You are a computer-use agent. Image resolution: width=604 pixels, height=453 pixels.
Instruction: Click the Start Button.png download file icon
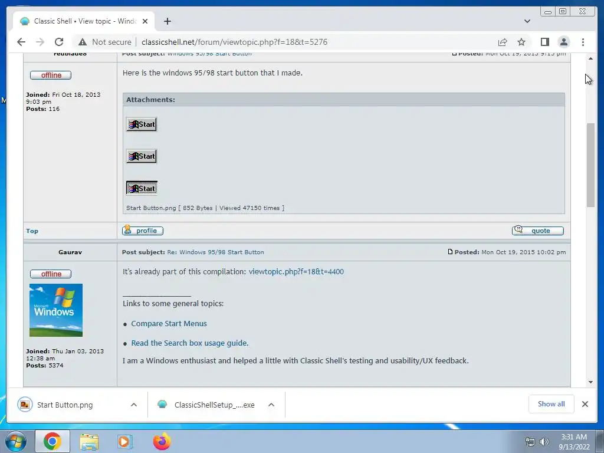(x=25, y=405)
